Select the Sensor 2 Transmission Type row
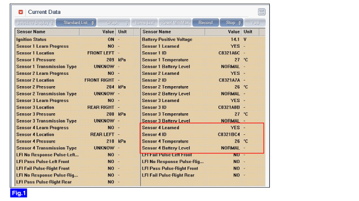Screen dimensions: 359x201 point(77,94)
